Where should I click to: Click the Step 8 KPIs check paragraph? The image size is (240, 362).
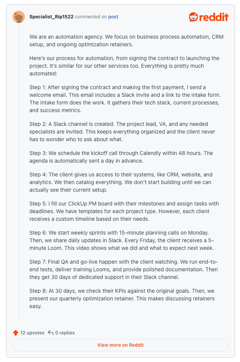122,298
